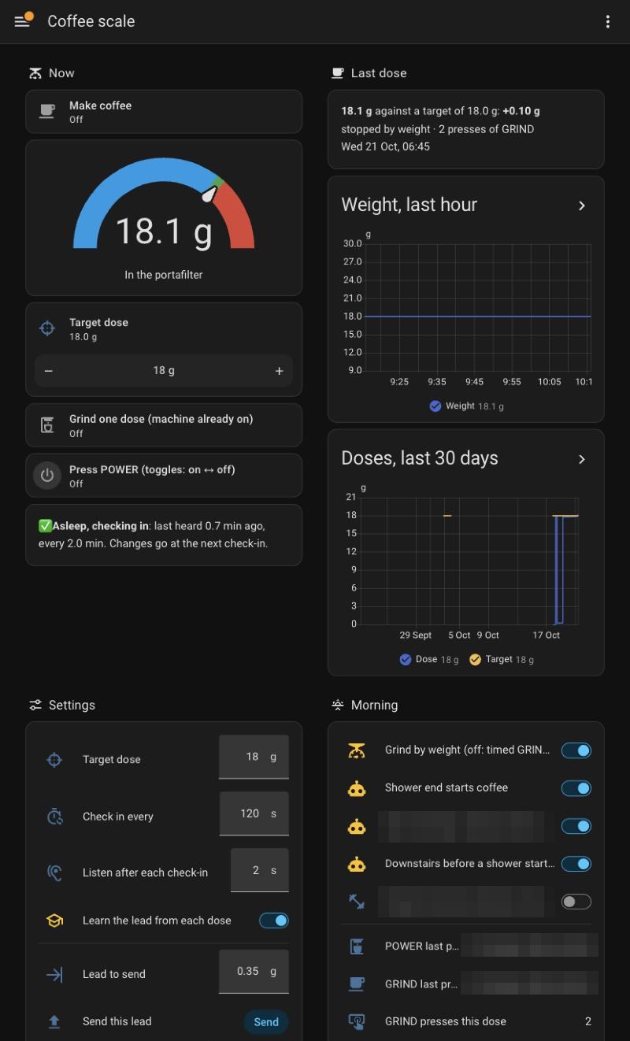Click the Check in every 120 s field
Image resolution: width=630 pixels, height=1041 pixels.
coord(254,813)
